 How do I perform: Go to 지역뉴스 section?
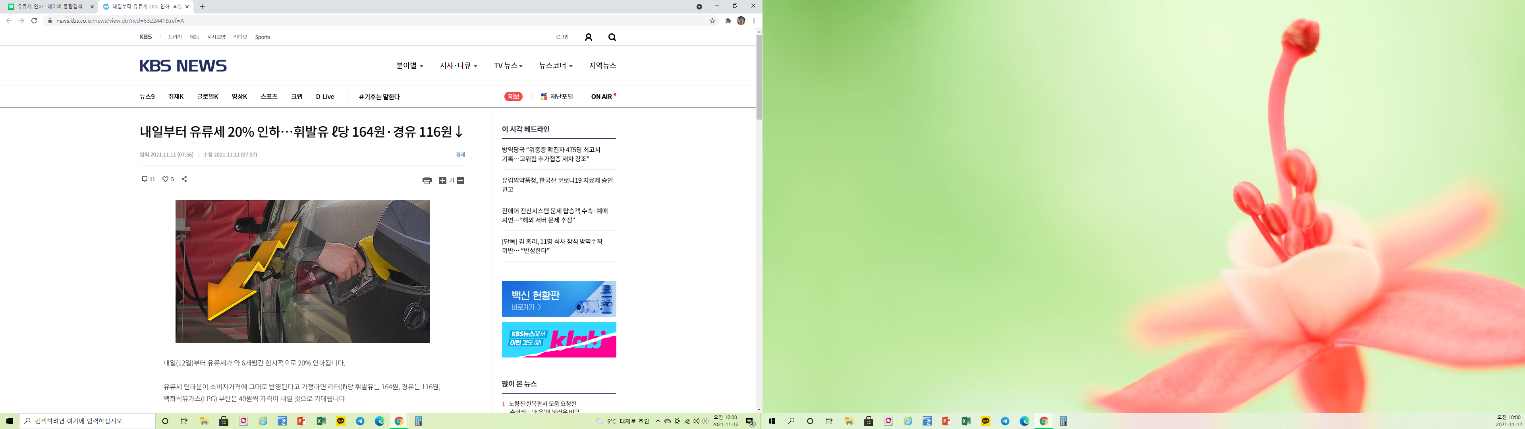coord(603,66)
